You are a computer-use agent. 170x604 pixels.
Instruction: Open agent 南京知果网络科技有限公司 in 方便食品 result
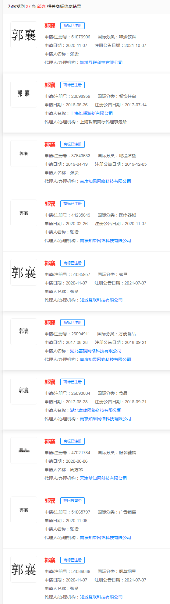click(x=105, y=359)
